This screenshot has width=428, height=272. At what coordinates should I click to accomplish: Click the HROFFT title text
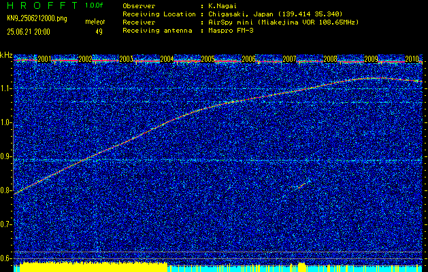(x=42, y=5)
